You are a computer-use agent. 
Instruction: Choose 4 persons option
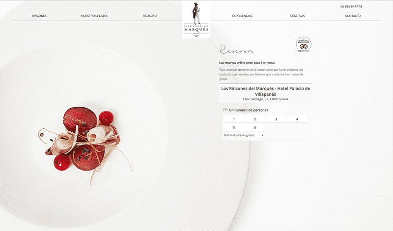297,119
